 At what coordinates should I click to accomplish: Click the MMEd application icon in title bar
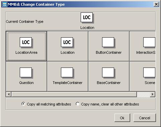[x=4, y=4]
